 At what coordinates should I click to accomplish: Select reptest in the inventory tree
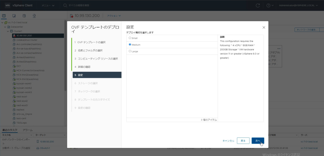tap(20, 110)
